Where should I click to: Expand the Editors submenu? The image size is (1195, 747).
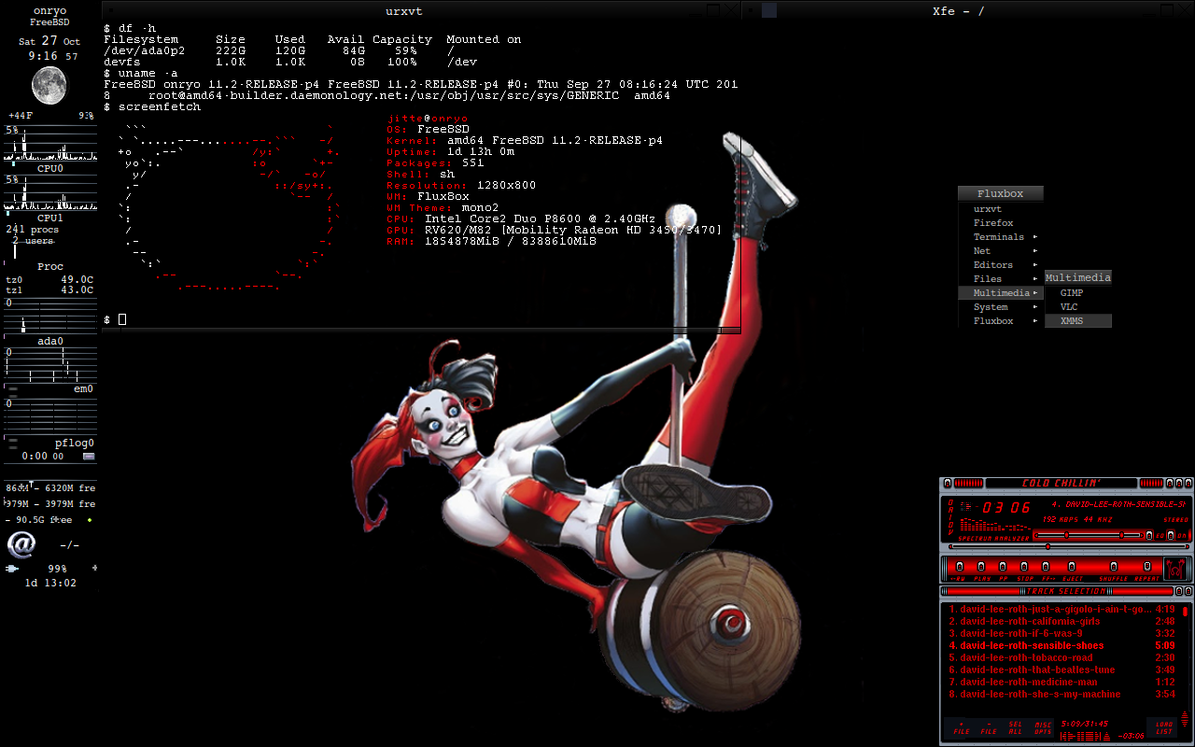pos(1001,265)
